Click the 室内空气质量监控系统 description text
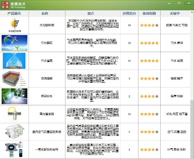The image size is (194, 159). [x=93, y=132]
